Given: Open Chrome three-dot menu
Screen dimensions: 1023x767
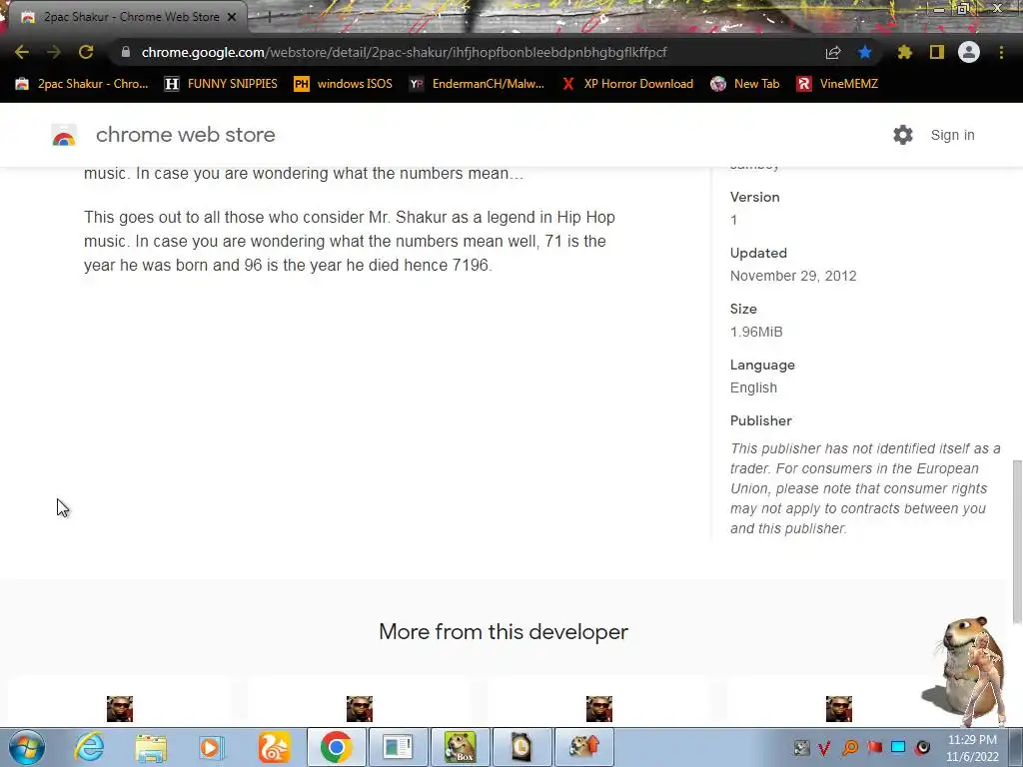Looking at the screenshot, I should (x=1001, y=52).
